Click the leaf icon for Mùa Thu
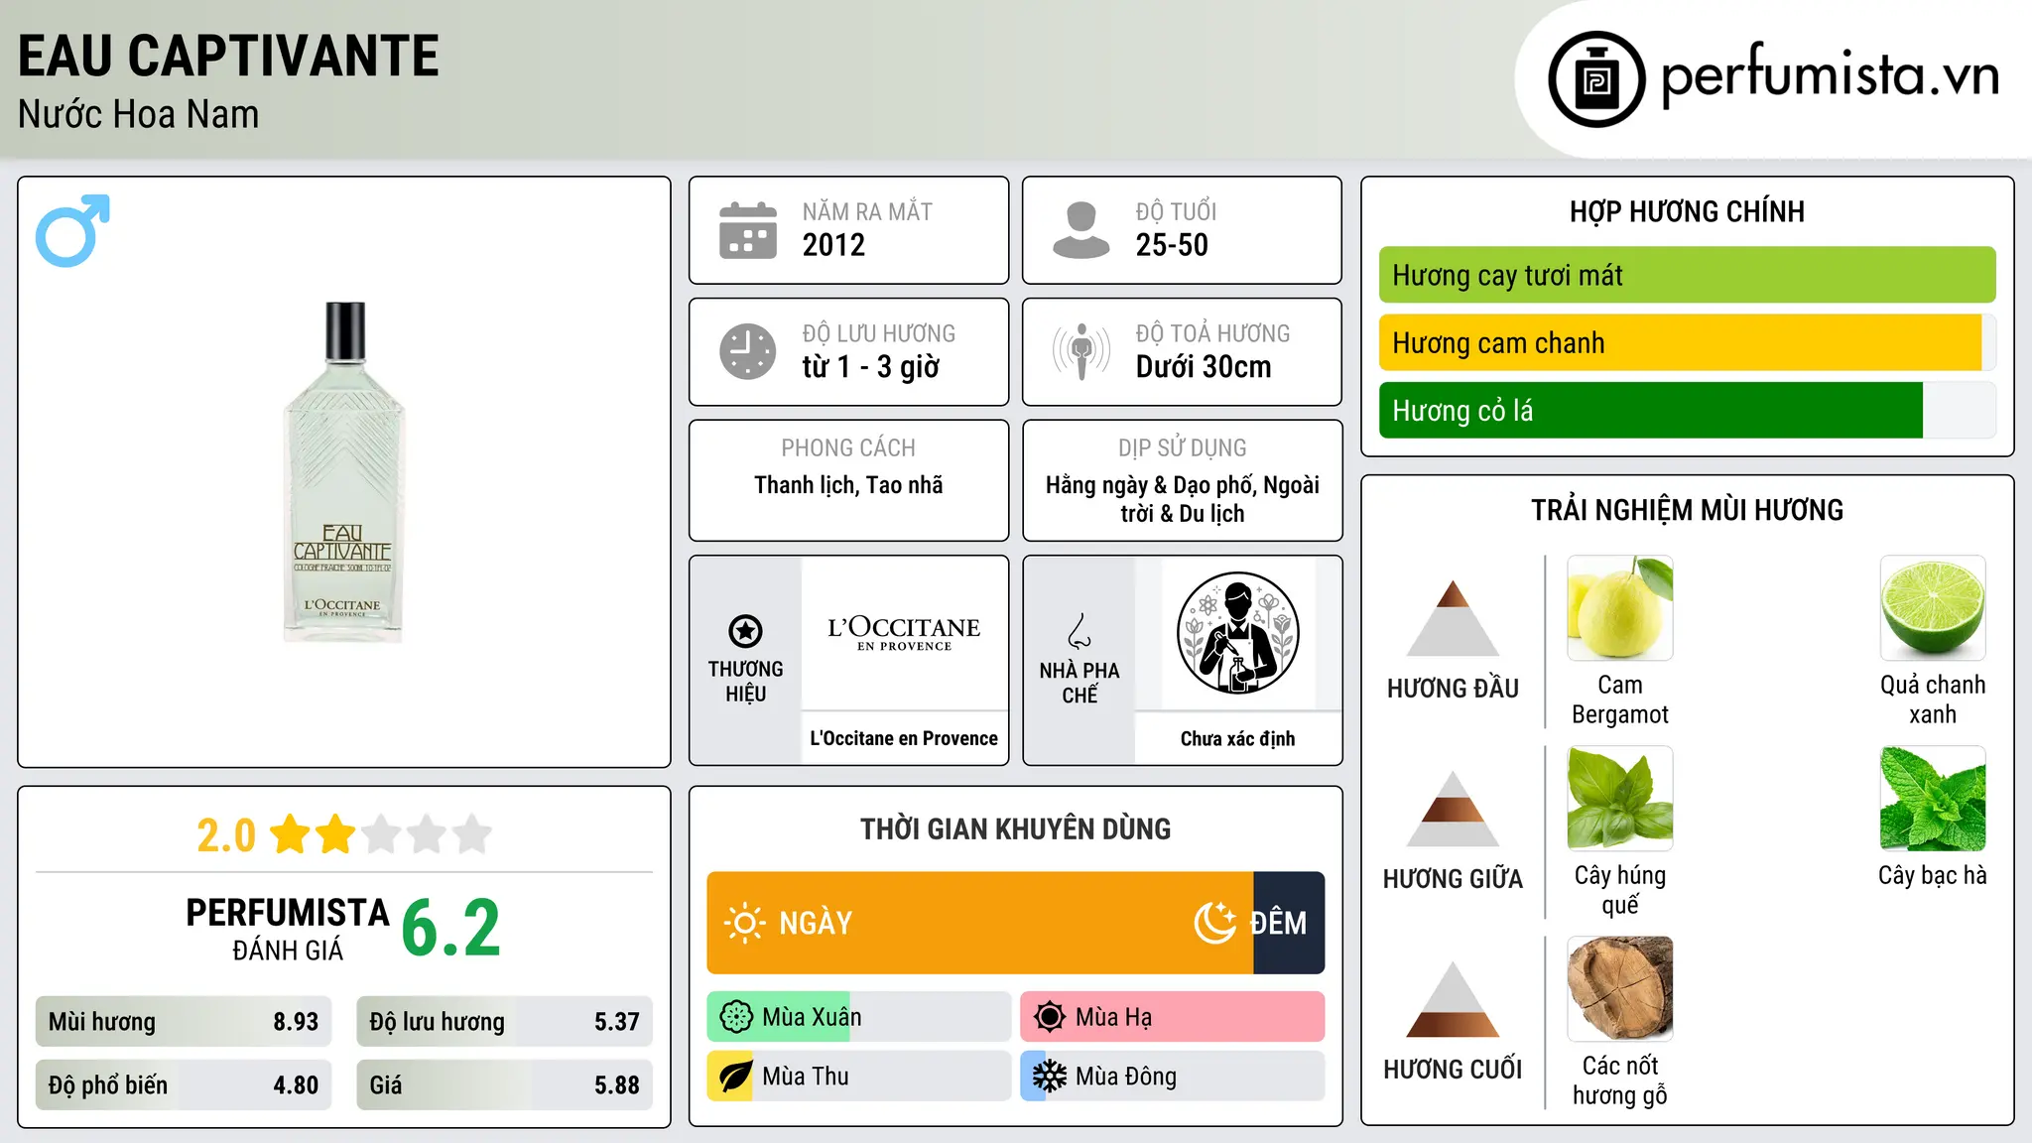The height and width of the screenshot is (1143, 2032). coord(736,1077)
